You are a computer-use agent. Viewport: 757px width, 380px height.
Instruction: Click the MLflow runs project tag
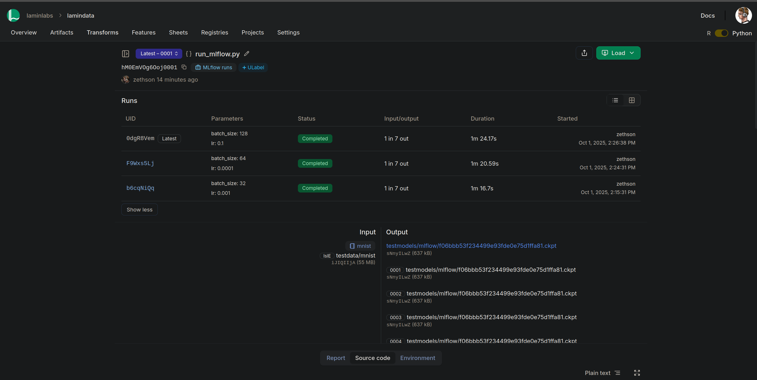coord(214,67)
